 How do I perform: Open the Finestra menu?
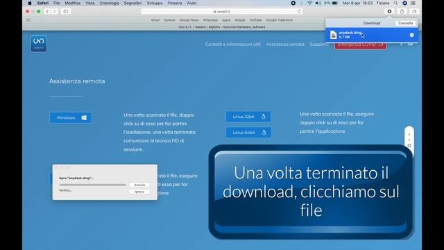[x=174, y=3]
